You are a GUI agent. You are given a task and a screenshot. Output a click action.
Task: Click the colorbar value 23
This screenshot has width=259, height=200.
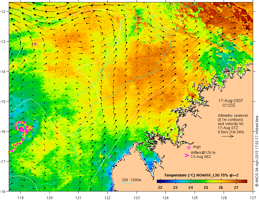(x=175, y=187)
